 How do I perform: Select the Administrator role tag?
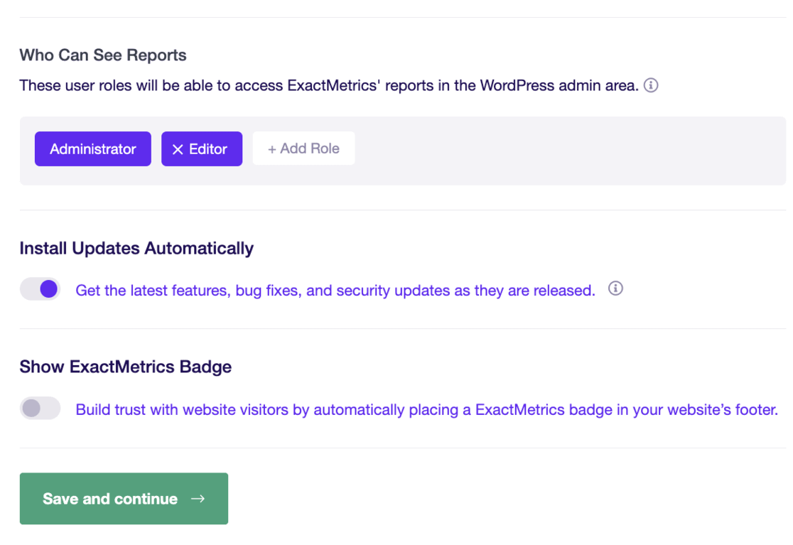point(93,149)
